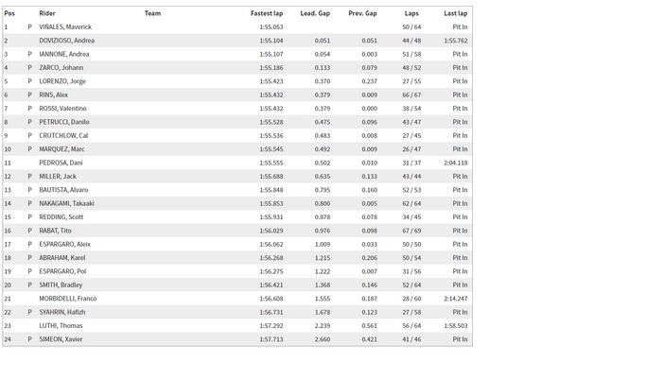This screenshot has height=379, width=647.
Task: Click laps value 50 / 50
Action: click(x=411, y=245)
